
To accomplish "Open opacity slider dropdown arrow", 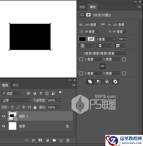I will [x=59, y=100].
